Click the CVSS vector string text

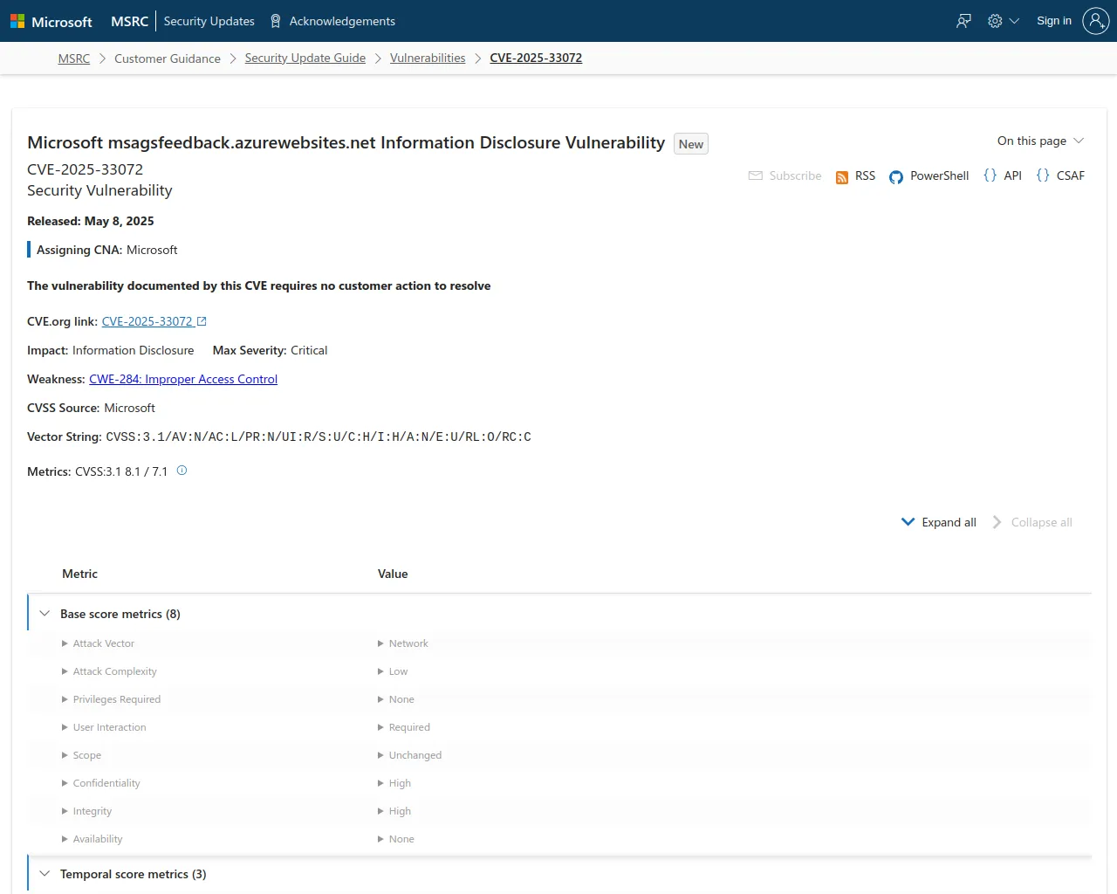pyautogui.click(x=319, y=437)
